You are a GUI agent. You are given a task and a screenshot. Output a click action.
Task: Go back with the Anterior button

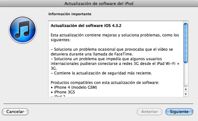(x=150, y=111)
